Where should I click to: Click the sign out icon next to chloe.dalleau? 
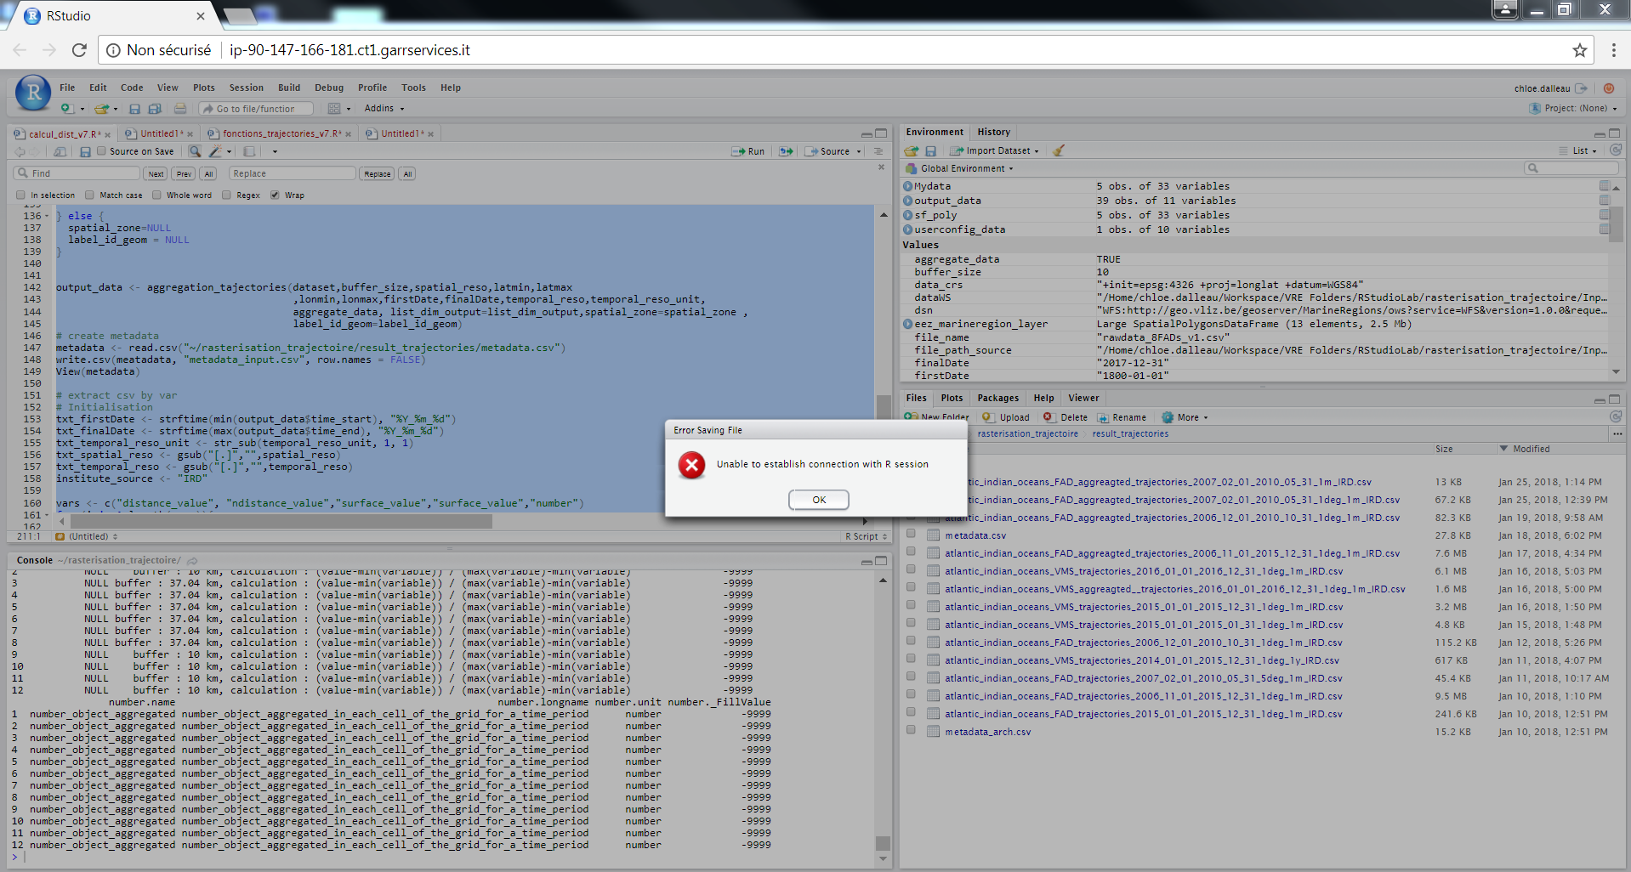[x=1581, y=88]
